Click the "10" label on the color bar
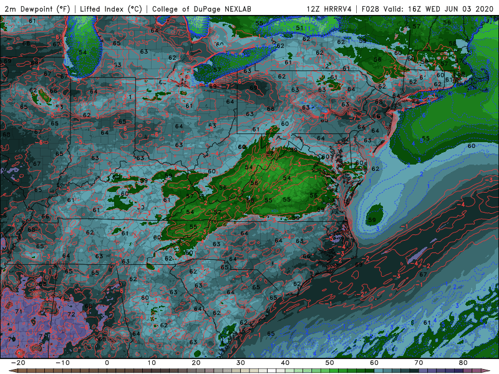 (x=152, y=363)
